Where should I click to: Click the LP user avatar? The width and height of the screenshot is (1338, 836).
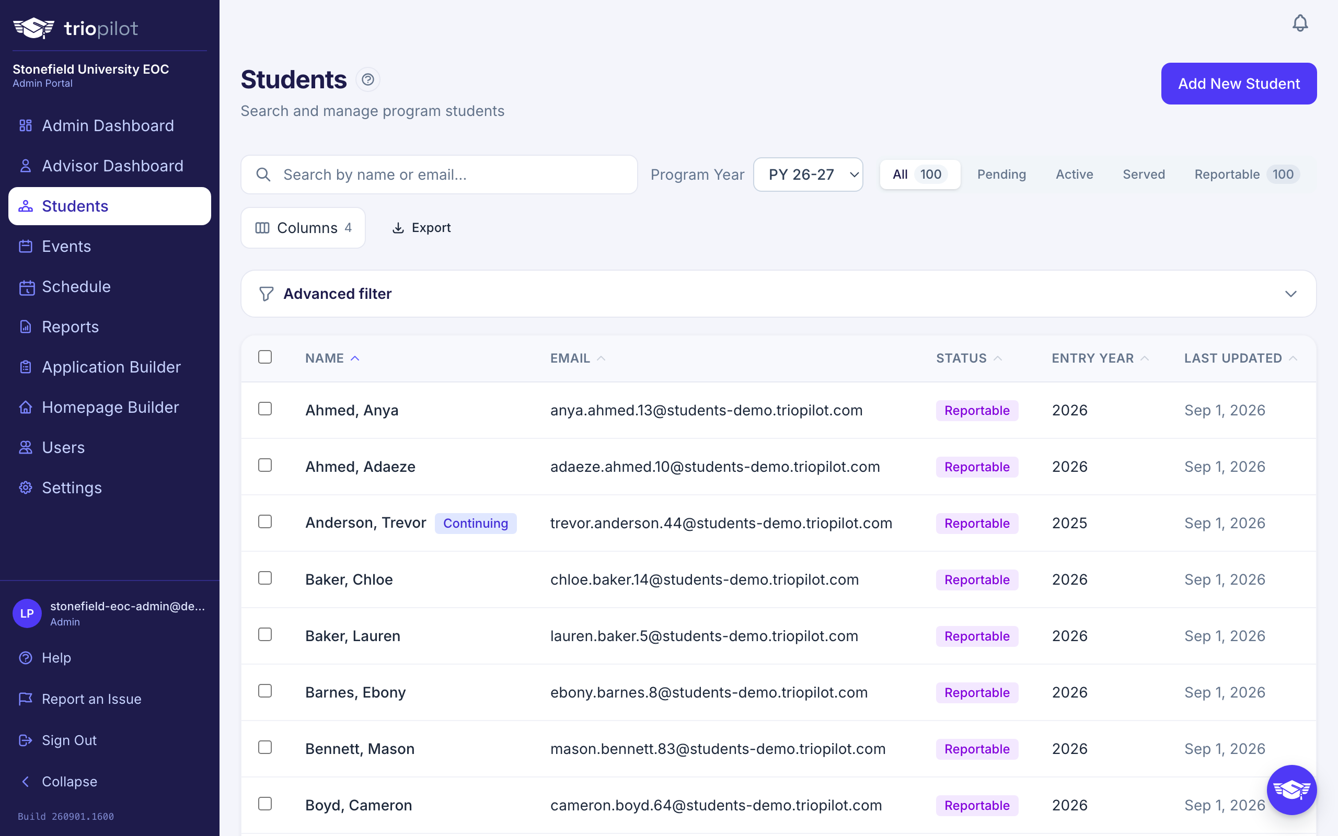27,613
